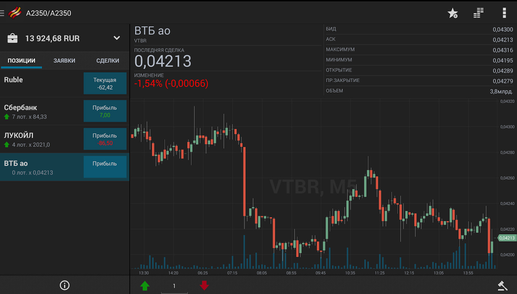
Task: Open the info icon at bottom left
Action: [65, 285]
